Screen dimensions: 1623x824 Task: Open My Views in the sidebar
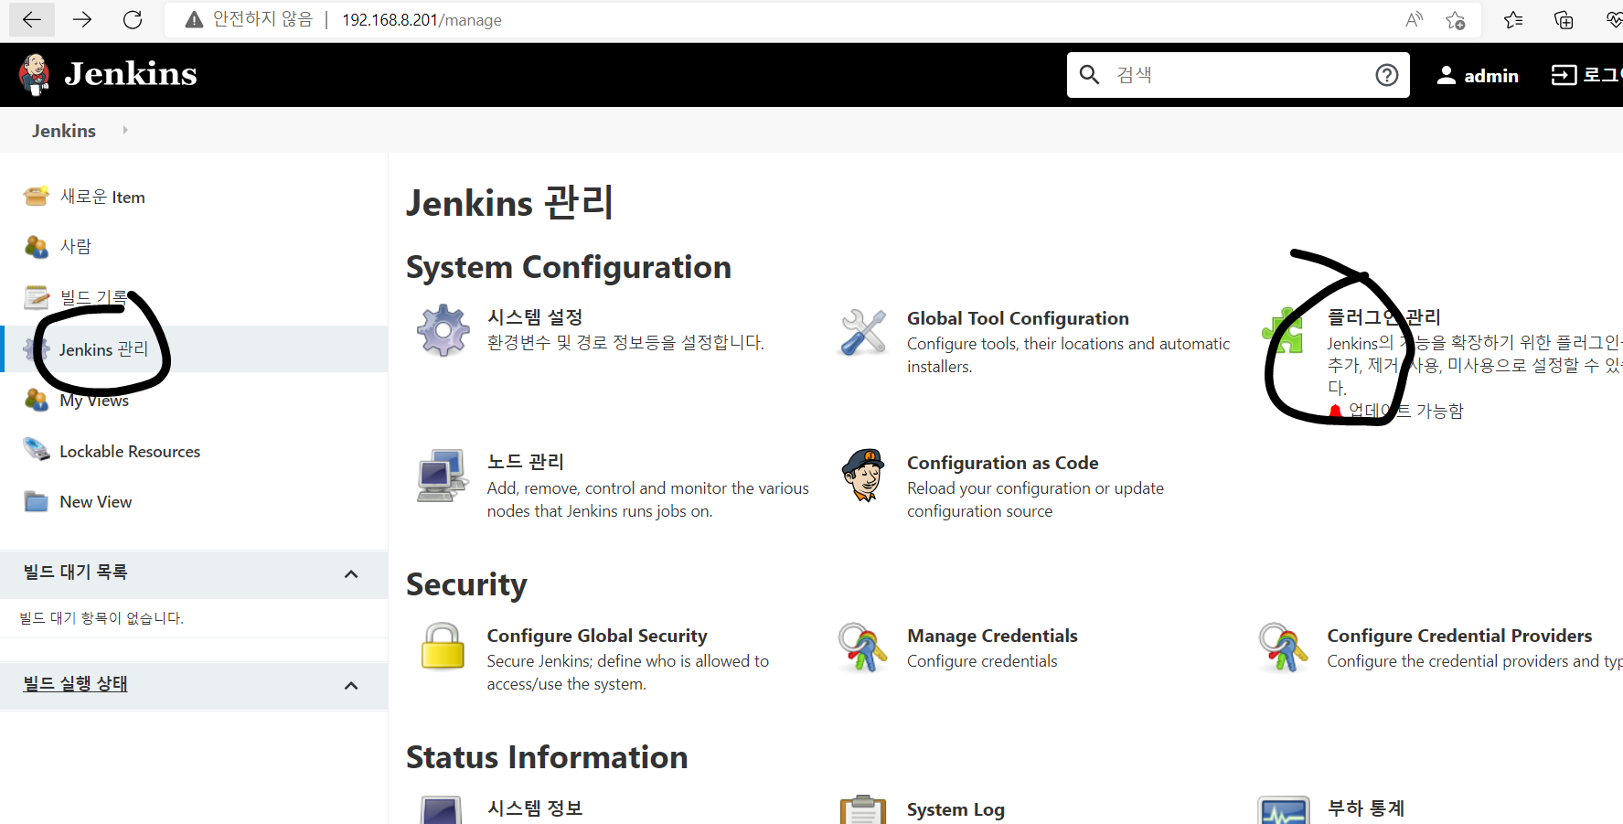pos(94,401)
